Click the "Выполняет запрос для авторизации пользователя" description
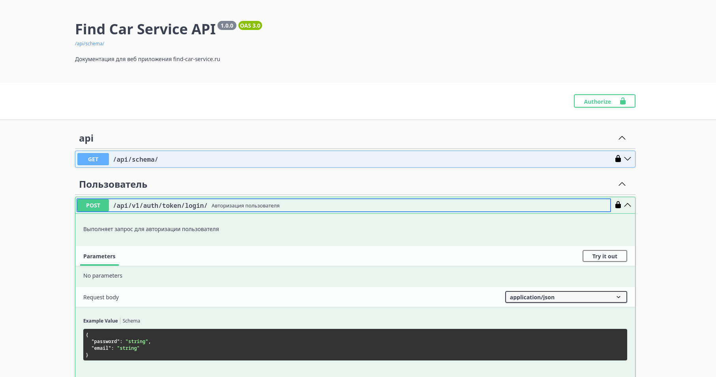 (151, 229)
